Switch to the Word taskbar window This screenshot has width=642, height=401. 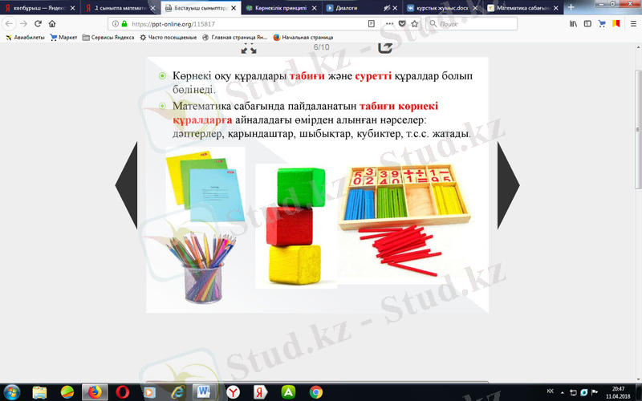(205, 392)
